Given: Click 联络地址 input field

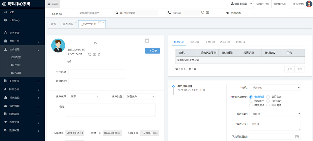Looking at the screenshot, I should 97,81.
